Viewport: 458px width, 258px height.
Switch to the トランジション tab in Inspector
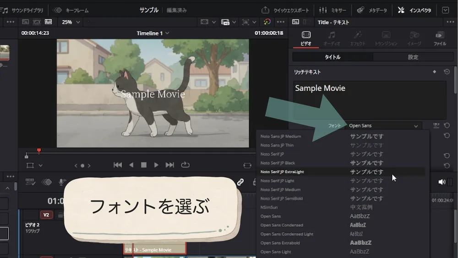coord(386,38)
